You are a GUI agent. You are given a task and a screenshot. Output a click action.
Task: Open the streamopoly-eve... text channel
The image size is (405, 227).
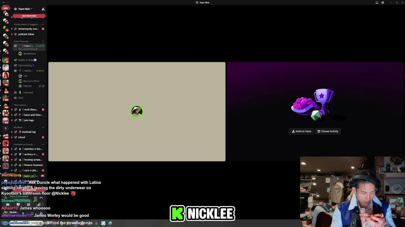28,29
